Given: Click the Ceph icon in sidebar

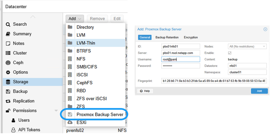Looking at the screenshot, I should pos(8,63).
